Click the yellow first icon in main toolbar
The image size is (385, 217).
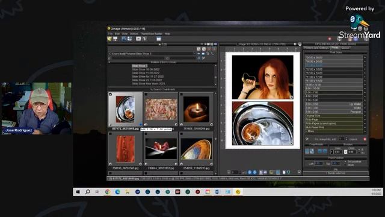(109, 39)
